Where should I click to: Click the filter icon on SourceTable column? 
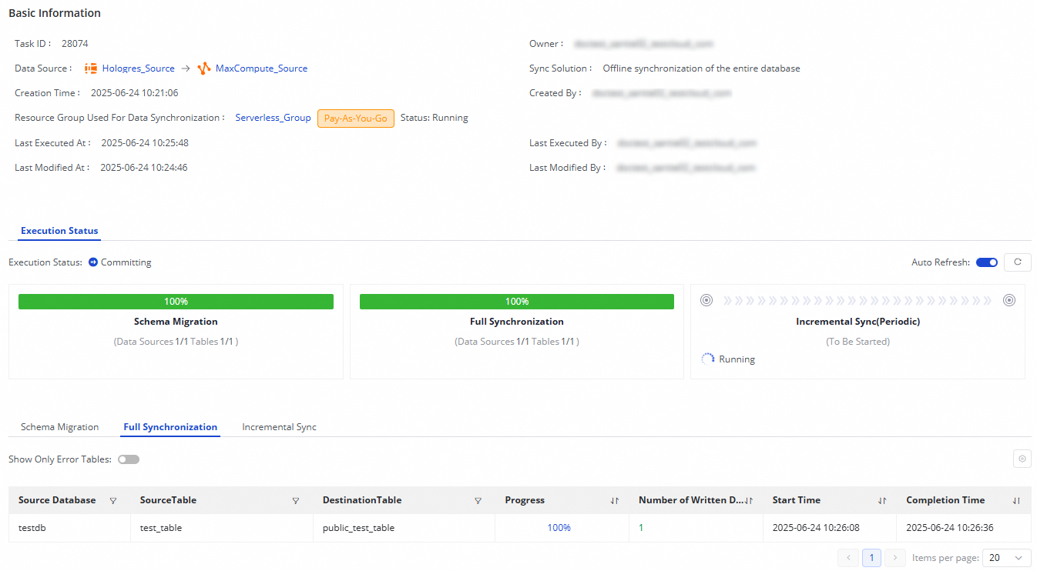click(296, 500)
